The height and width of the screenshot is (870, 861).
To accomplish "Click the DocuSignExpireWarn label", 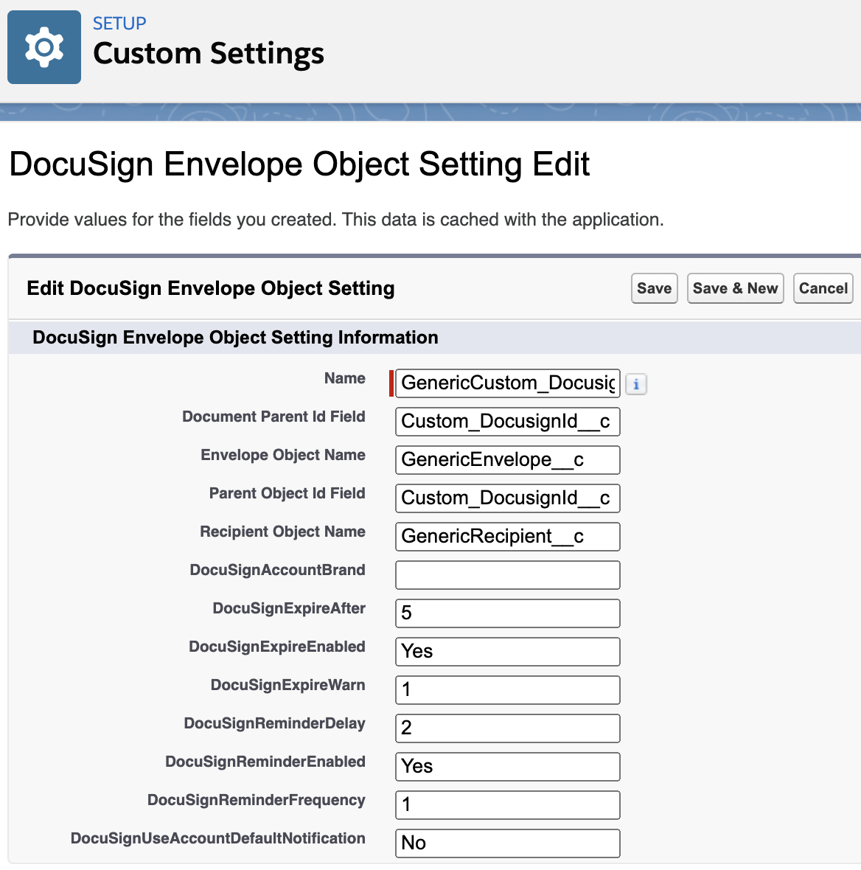I will click(x=288, y=685).
